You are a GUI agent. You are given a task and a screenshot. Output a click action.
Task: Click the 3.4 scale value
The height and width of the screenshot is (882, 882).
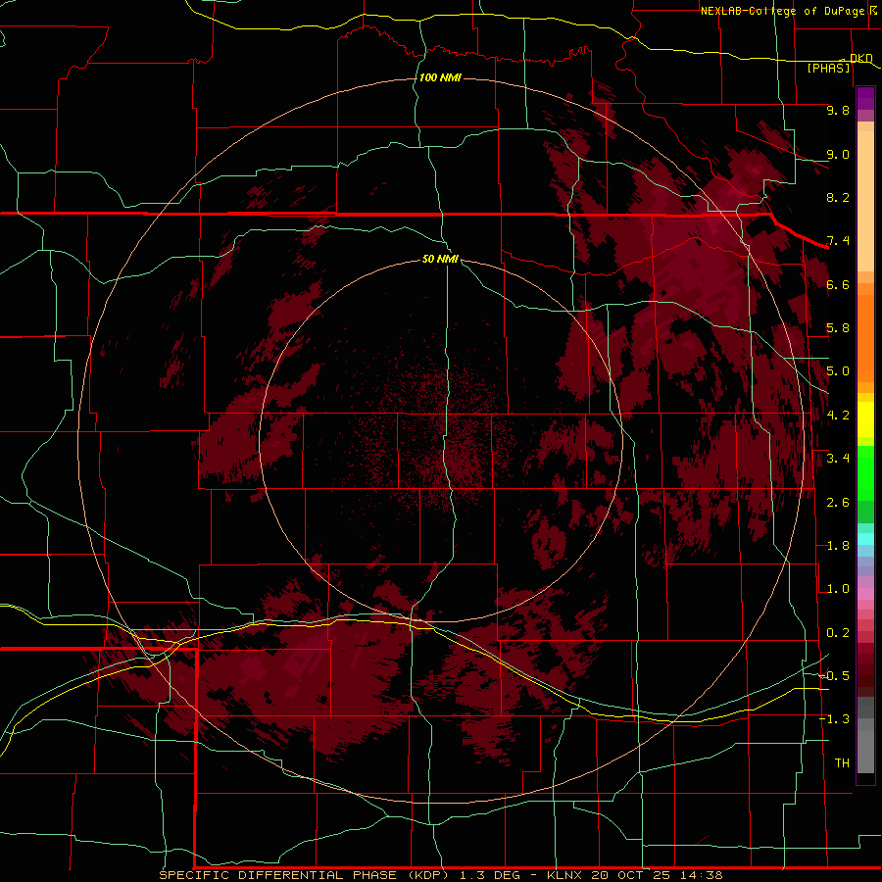tap(838, 459)
